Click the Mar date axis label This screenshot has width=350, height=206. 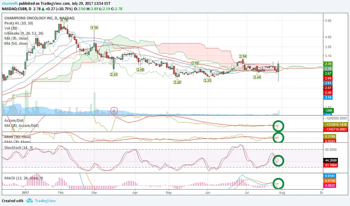[x=94, y=193]
